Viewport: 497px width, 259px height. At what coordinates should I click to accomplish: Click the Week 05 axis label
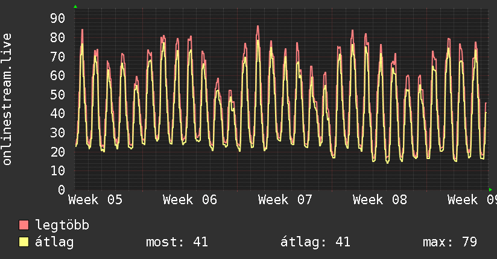coord(95,200)
